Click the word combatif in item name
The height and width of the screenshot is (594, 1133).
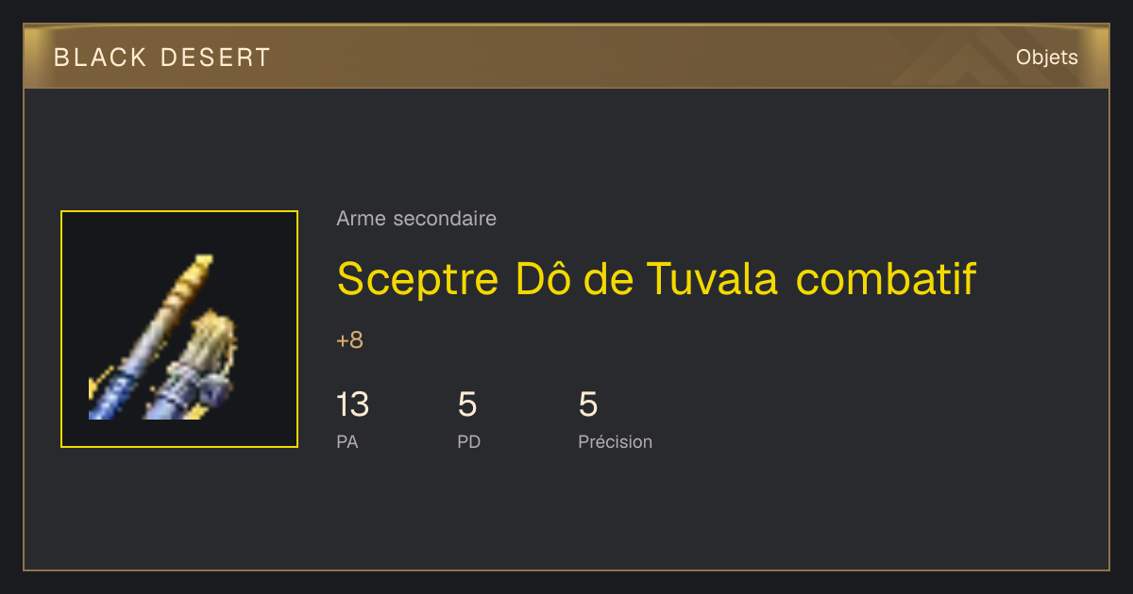coord(886,279)
